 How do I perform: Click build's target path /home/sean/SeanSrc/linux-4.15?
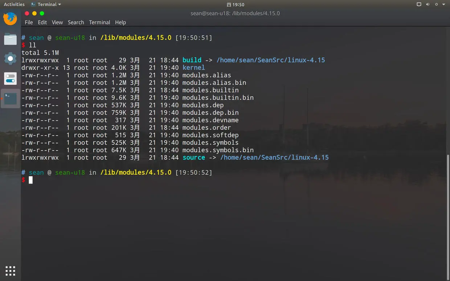coord(271,60)
